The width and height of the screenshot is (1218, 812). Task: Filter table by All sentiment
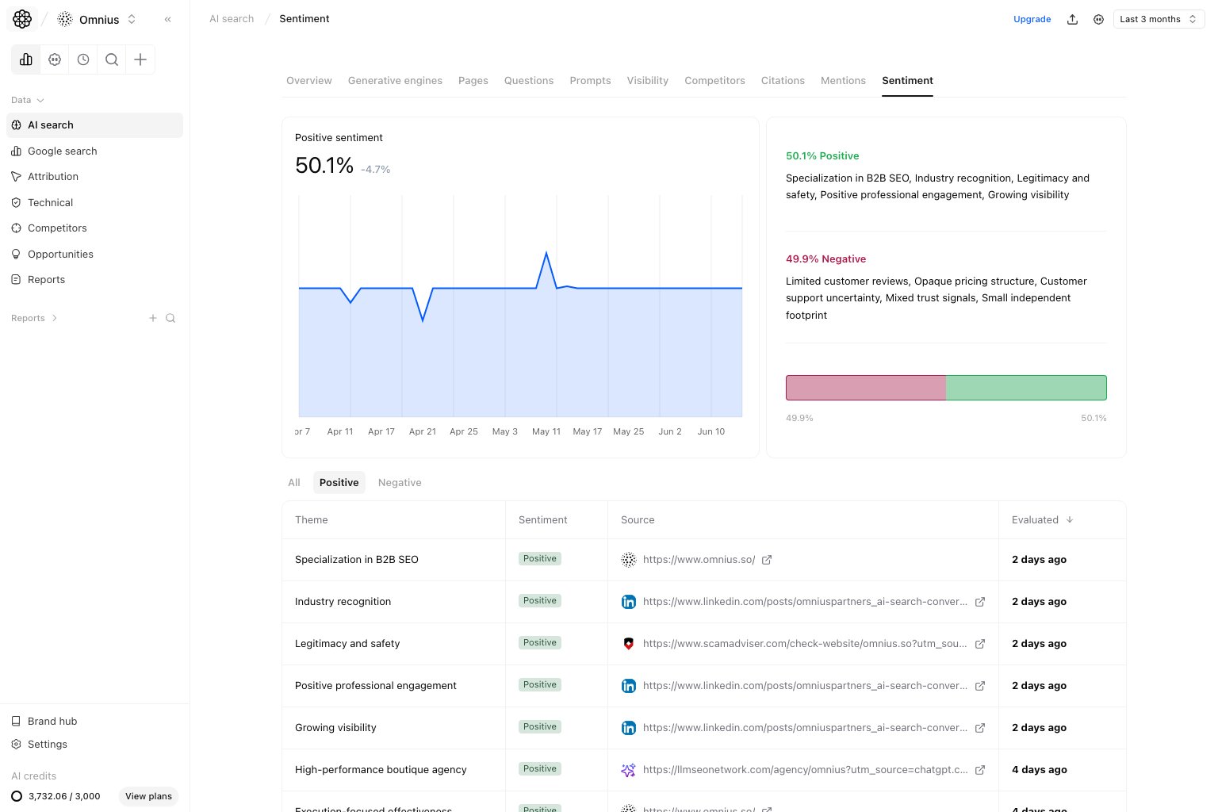[x=294, y=483]
